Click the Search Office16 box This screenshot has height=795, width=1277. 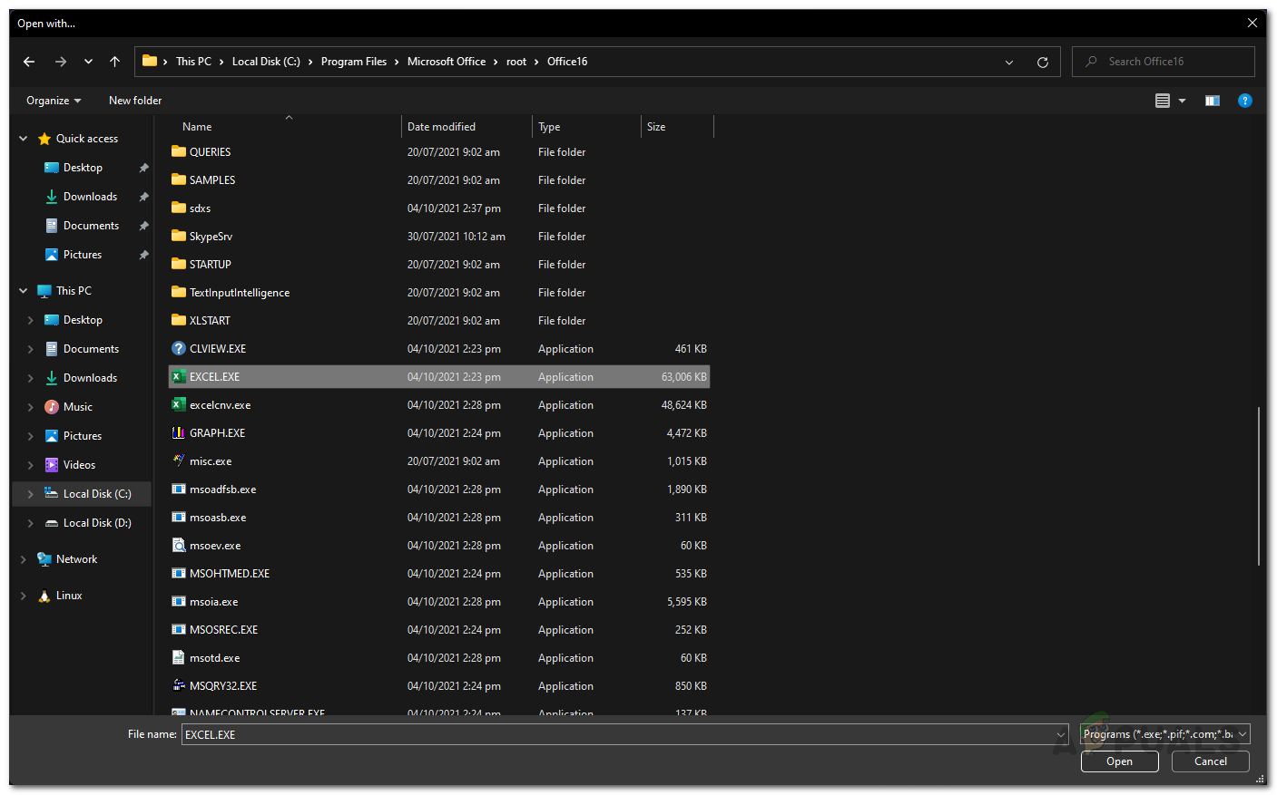click(1164, 62)
